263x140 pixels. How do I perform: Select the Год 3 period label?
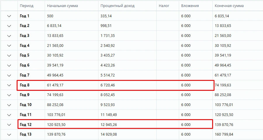click(x=25, y=36)
